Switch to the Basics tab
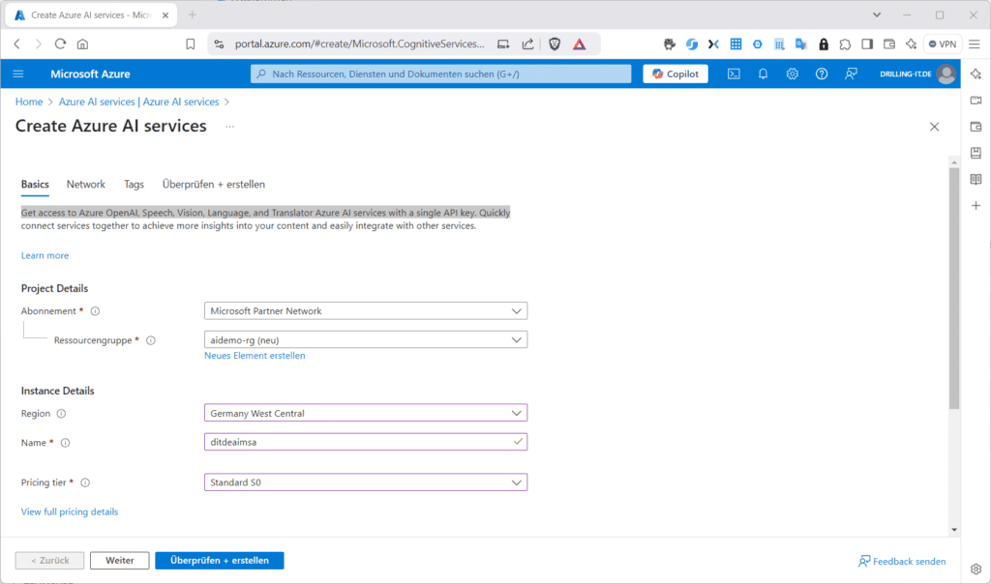The image size is (991, 584). point(35,185)
